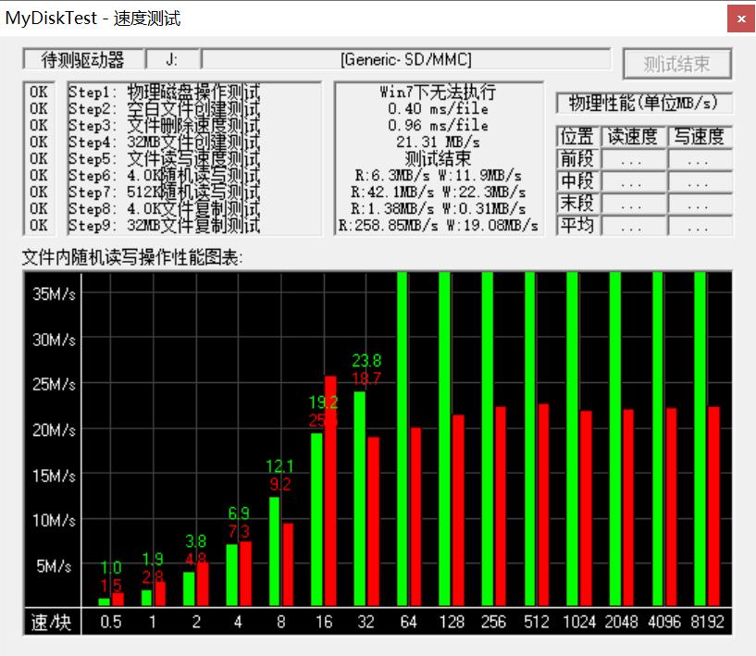
Task: Click the 写速度 column header
Action: click(x=699, y=137)
